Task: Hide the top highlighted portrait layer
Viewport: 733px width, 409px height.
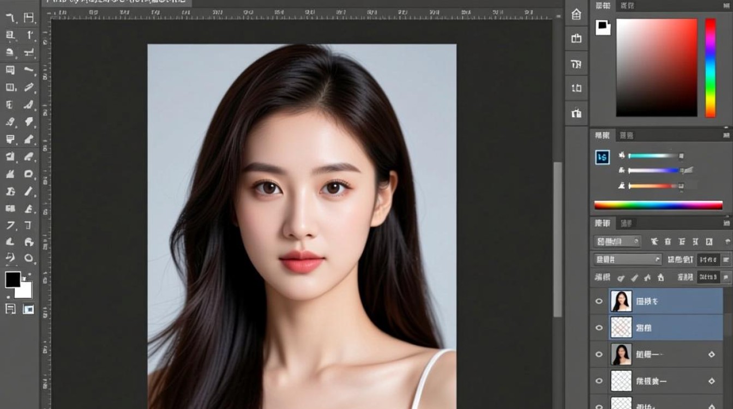Action: click(599, 301)
